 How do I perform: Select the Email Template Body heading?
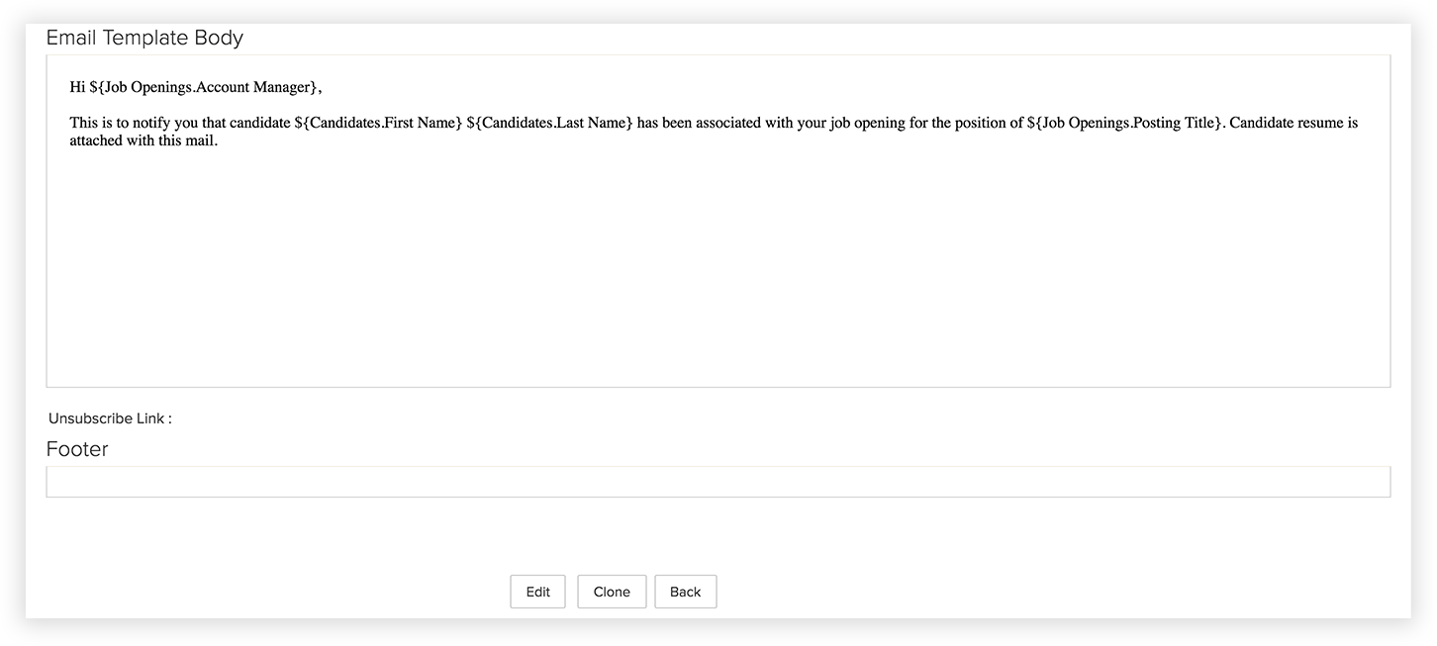pyautogui.click(x=144, y=38)
